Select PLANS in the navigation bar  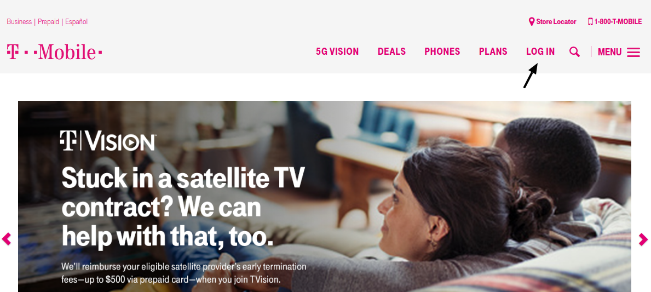coord(493,52)
